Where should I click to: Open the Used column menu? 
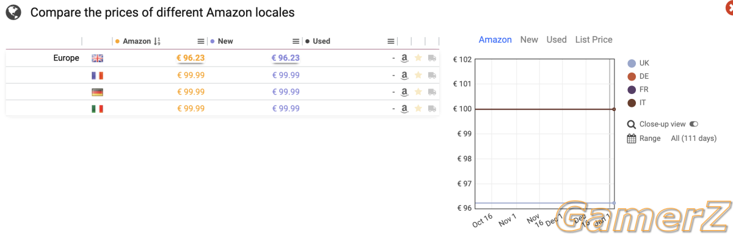click(x=391, y=41)
